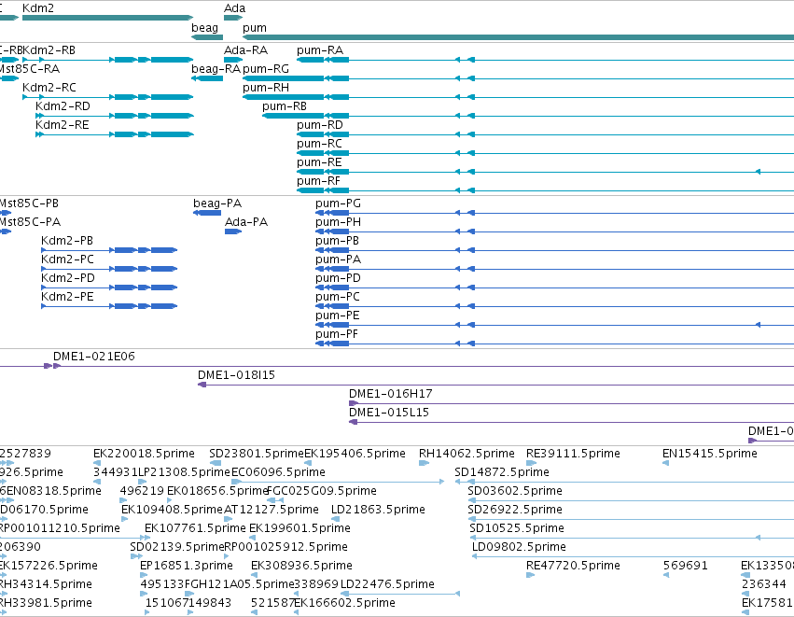Image resolution: width=794 pixels, height=617 pixels.
Task: Click the Kdm2 gene label
Action: [x=38, y=8]
